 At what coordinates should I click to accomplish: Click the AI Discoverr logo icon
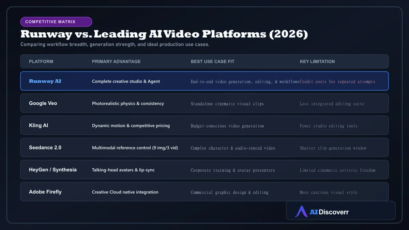tap(301, 212)
